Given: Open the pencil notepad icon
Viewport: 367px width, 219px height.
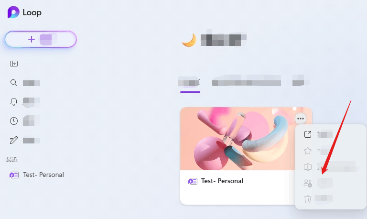Looking at the screenshot, I should pos(14,140).
